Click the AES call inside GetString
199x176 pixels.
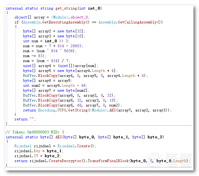pos(112,110)
